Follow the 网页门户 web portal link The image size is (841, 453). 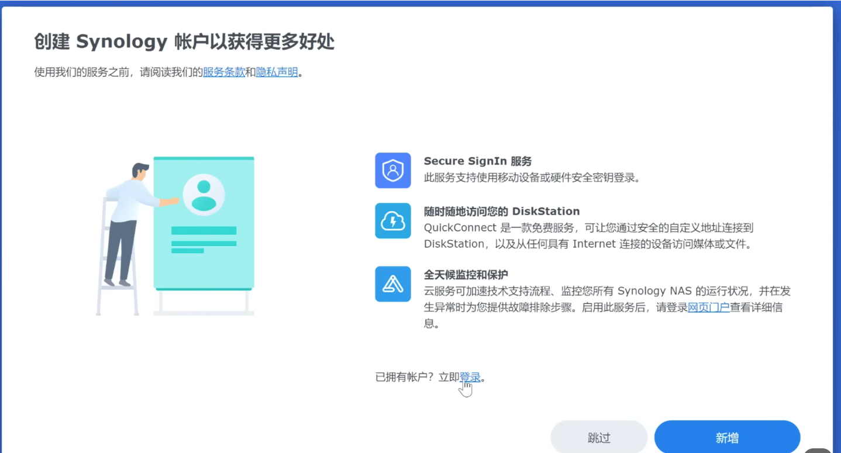point(708,307)
